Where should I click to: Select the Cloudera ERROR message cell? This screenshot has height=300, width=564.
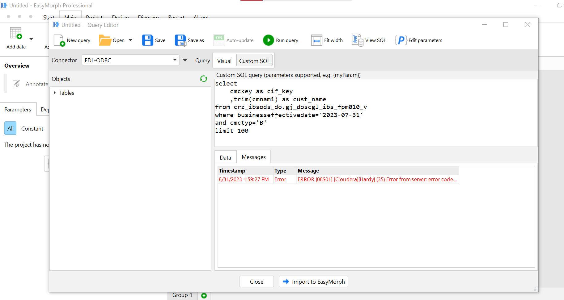(x=377, y=179)
